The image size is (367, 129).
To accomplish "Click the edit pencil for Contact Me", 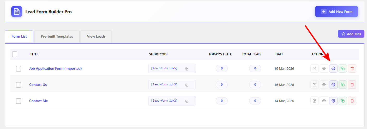I will pyautogui.click(x=315, y=101).
